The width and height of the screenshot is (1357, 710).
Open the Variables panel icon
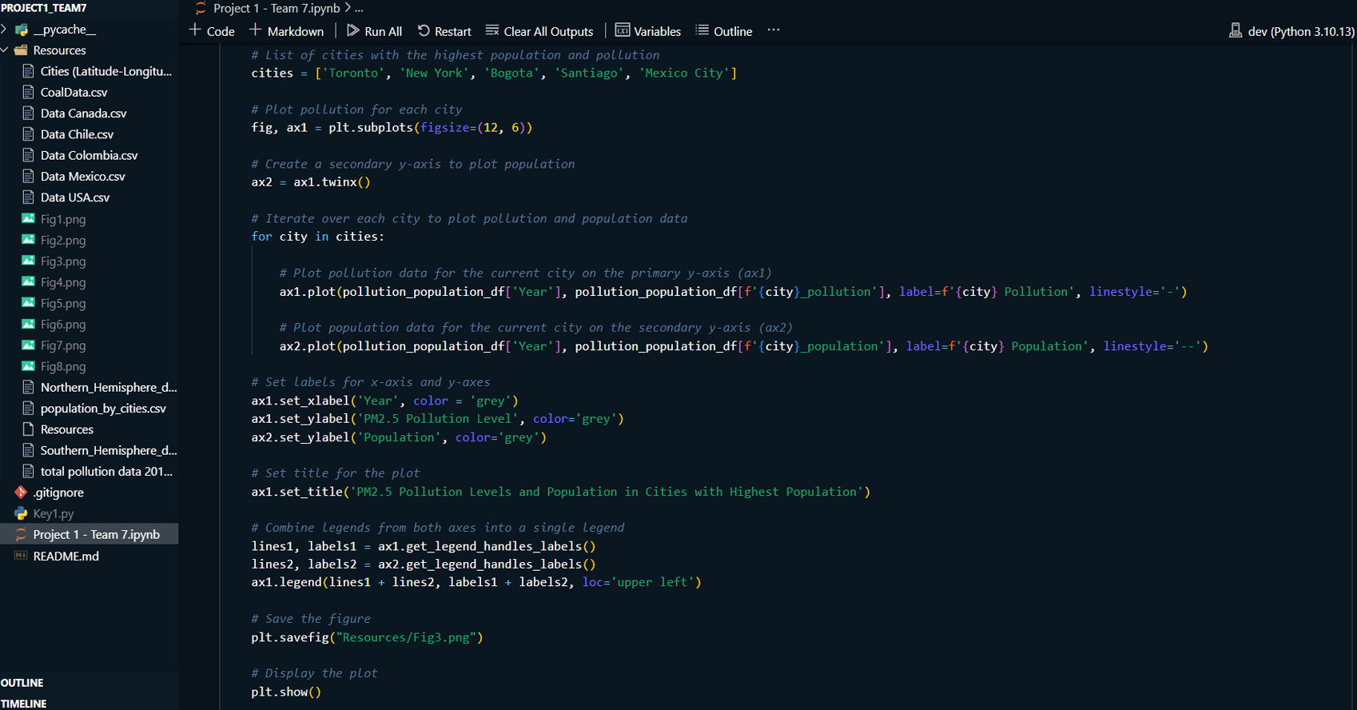click(622, 31)
